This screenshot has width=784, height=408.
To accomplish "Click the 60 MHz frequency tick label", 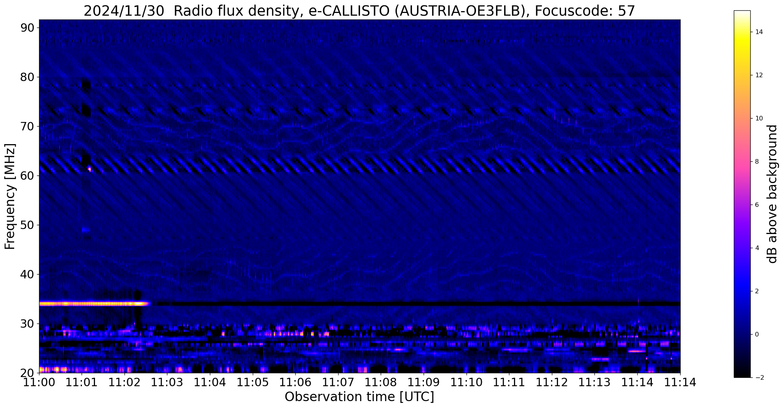I will (x=27, y=176).
